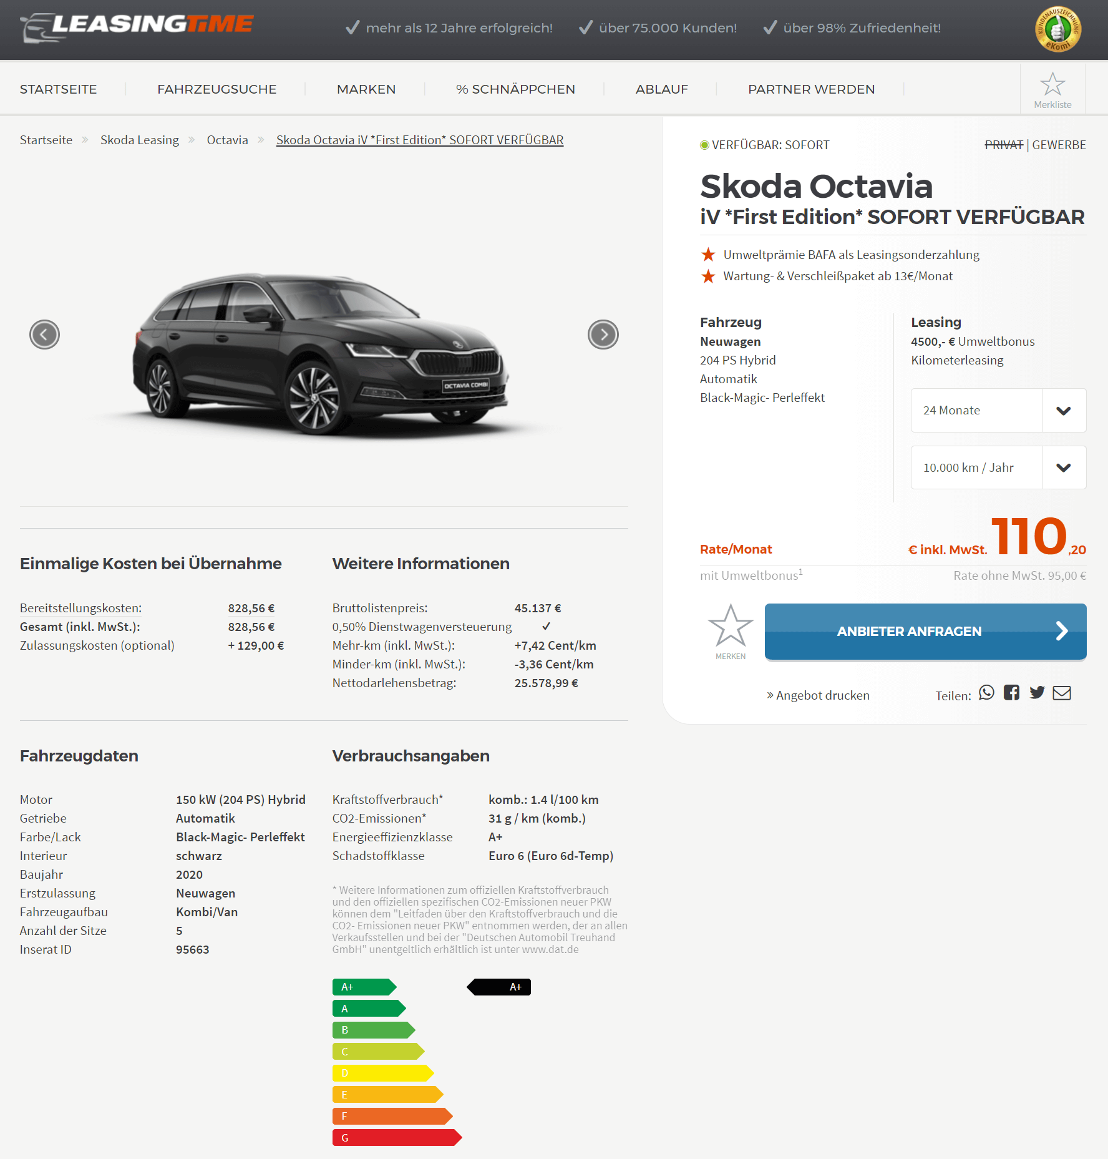This screenshot has height=1159, width=1108.
Task: Open the 24 Monate duration dropdown
Action: 998,410
